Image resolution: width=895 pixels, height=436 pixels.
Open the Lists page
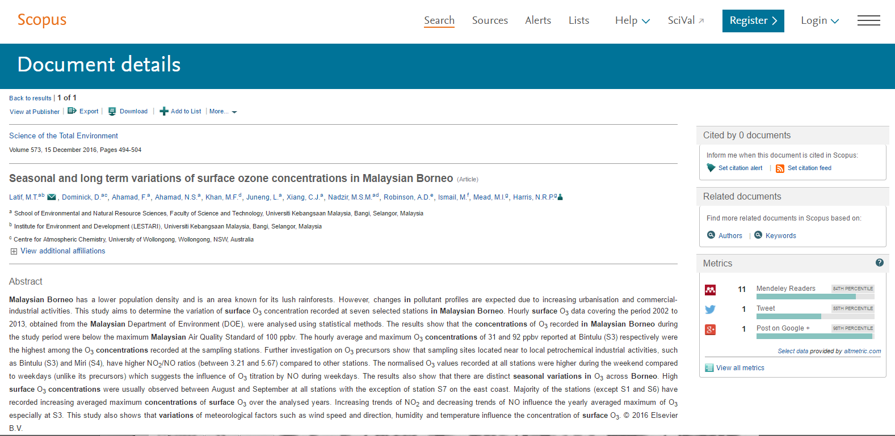pyautogui.click(x=579, y=20)
